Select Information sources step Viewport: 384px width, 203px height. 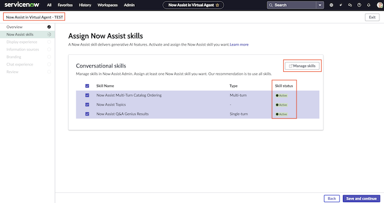tap(28, 49)
